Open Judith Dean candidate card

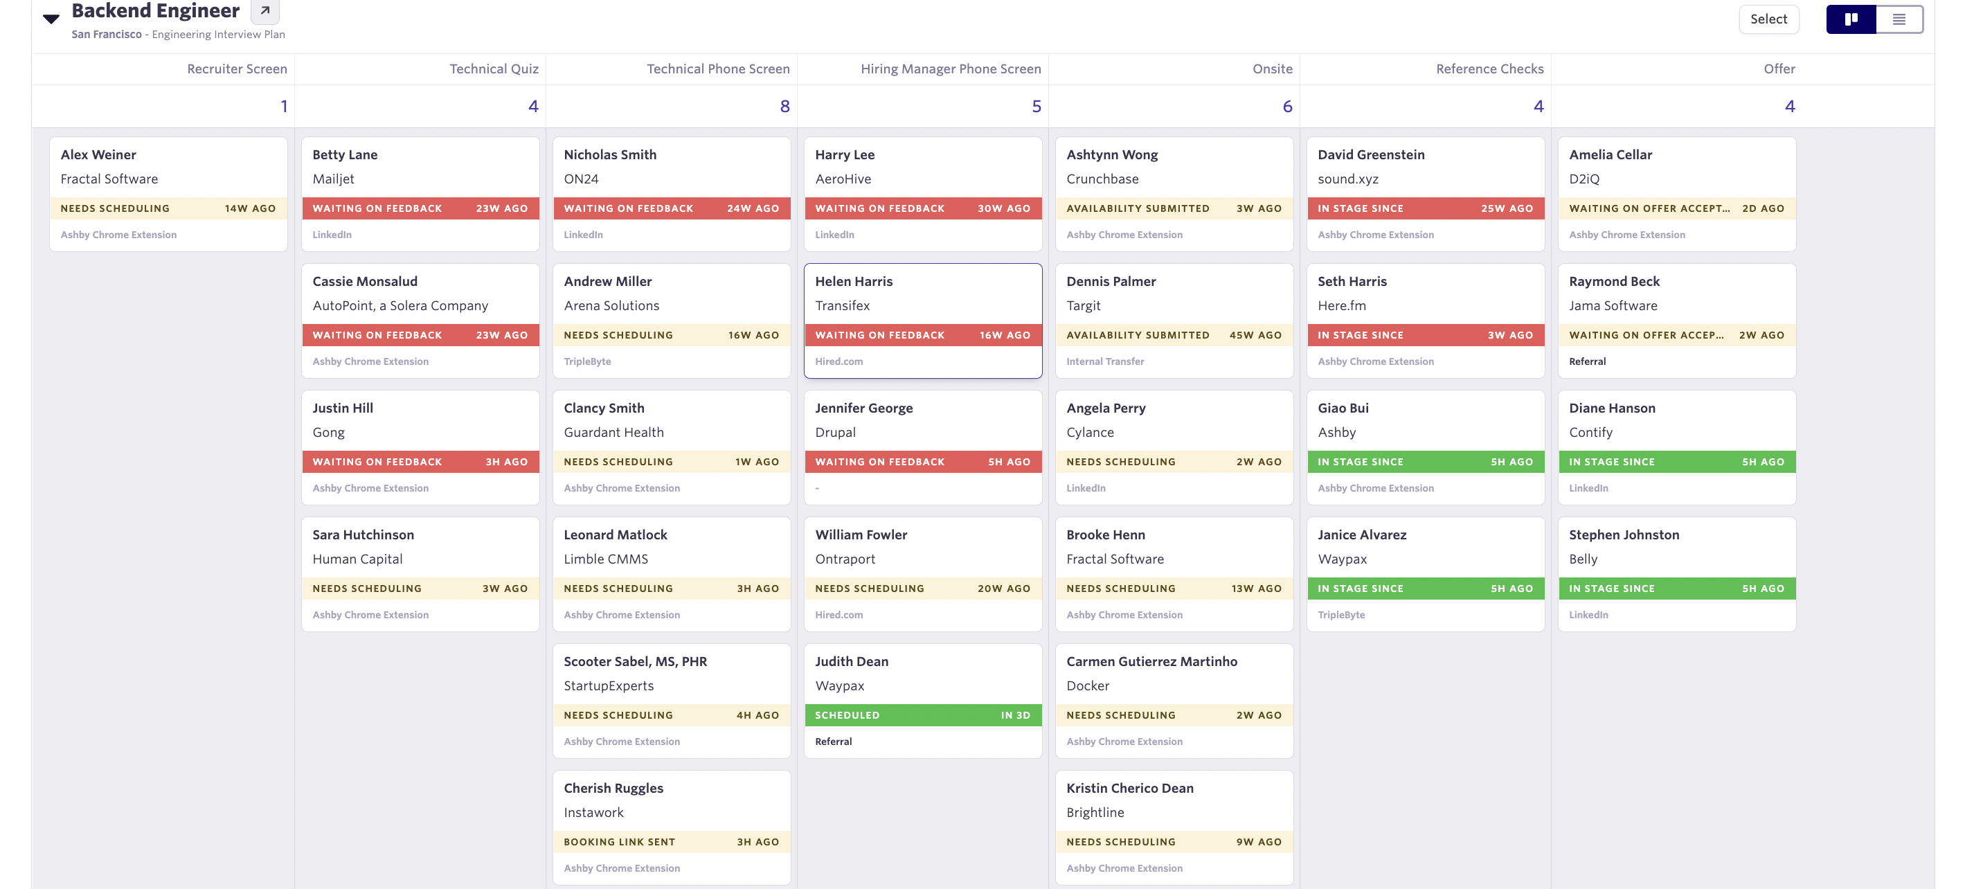pyautogui.click(x=923, y=701)
